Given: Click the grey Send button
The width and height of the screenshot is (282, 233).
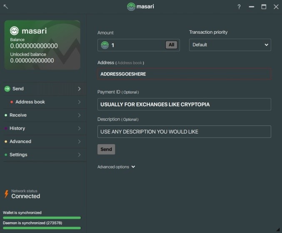Looking at the screenshot, I should point(106,149).
